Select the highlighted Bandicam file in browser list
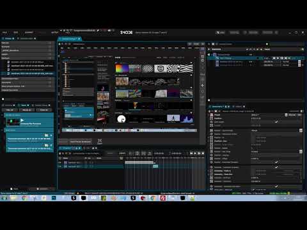 pyautogui.click(x=28, y=73)
